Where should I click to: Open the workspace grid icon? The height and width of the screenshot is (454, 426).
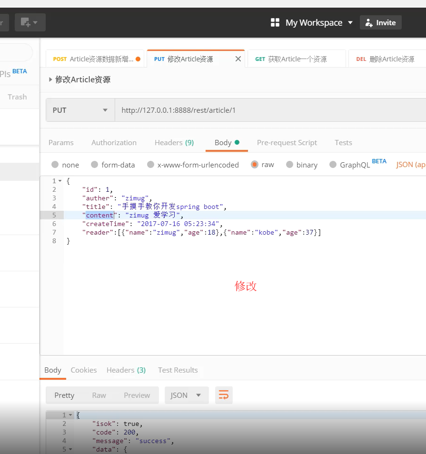pos(275,22)
